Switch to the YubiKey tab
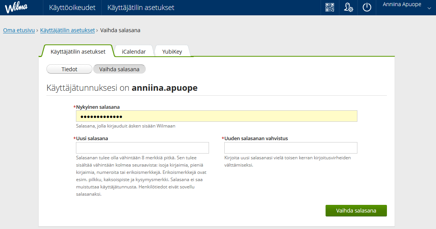The image size is (436, 229). tap(172, 52)
